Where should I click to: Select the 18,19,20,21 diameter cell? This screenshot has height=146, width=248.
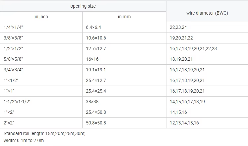click(207, 59)
